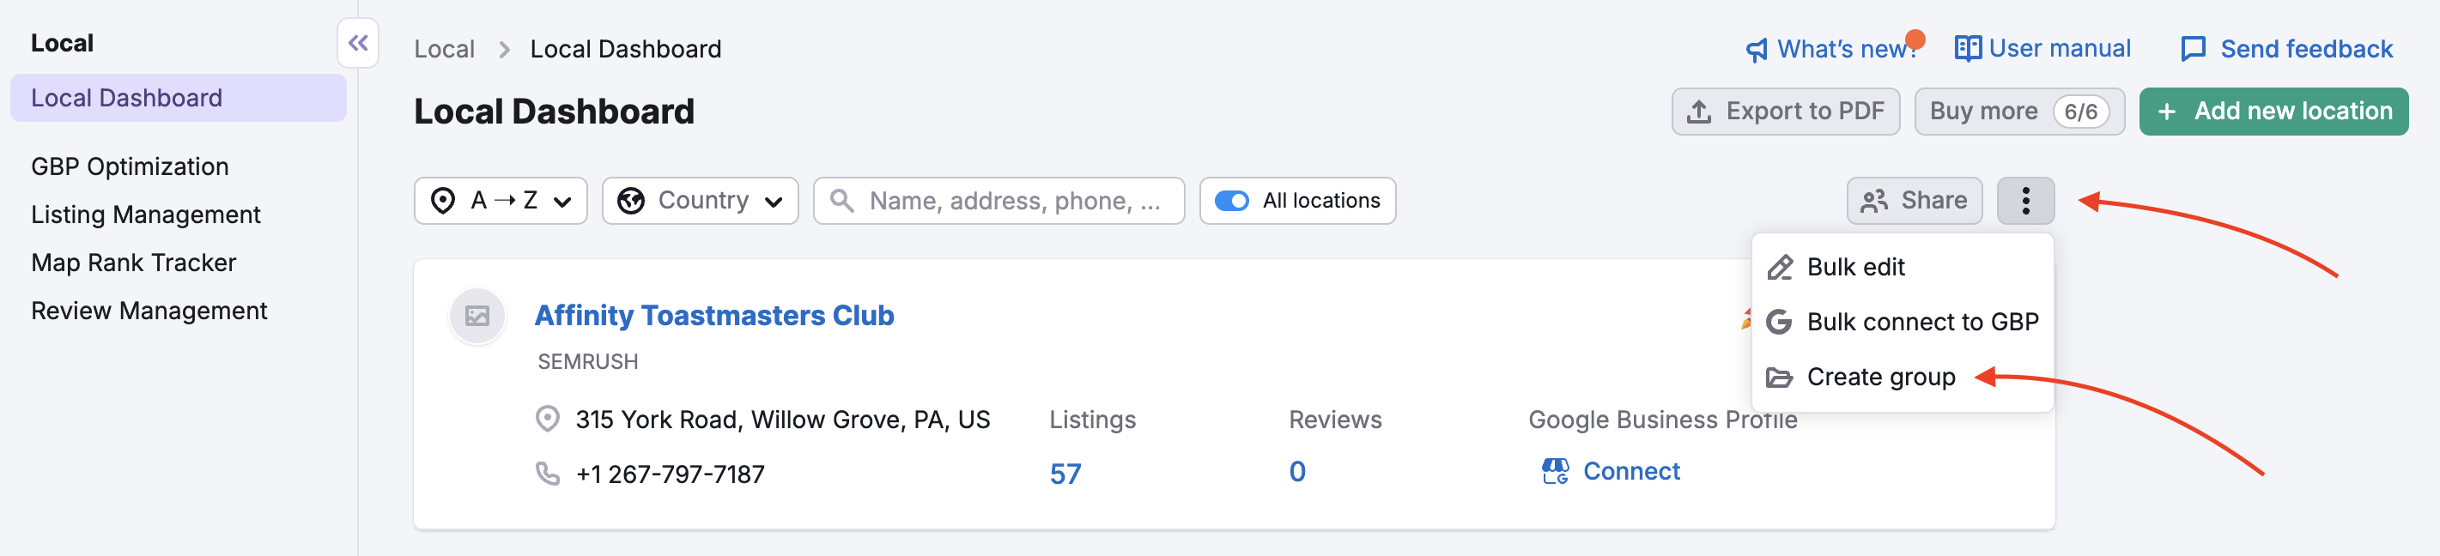Image resolution: width=2440 pixels, height=556 pixels.
Task: Connect the Google Business Profile
Action: click(x=1631, y=471)
